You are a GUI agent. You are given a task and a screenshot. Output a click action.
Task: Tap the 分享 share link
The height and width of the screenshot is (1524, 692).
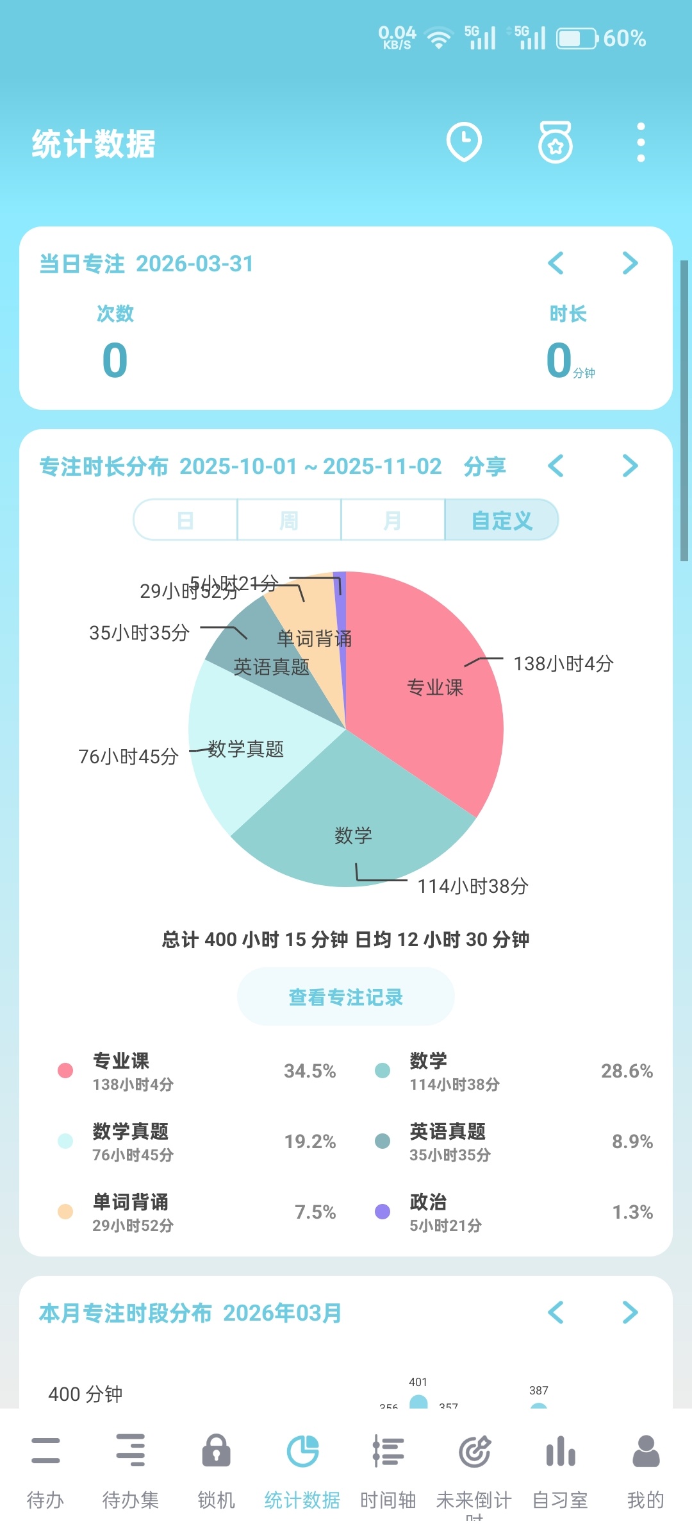pos(484,466)
